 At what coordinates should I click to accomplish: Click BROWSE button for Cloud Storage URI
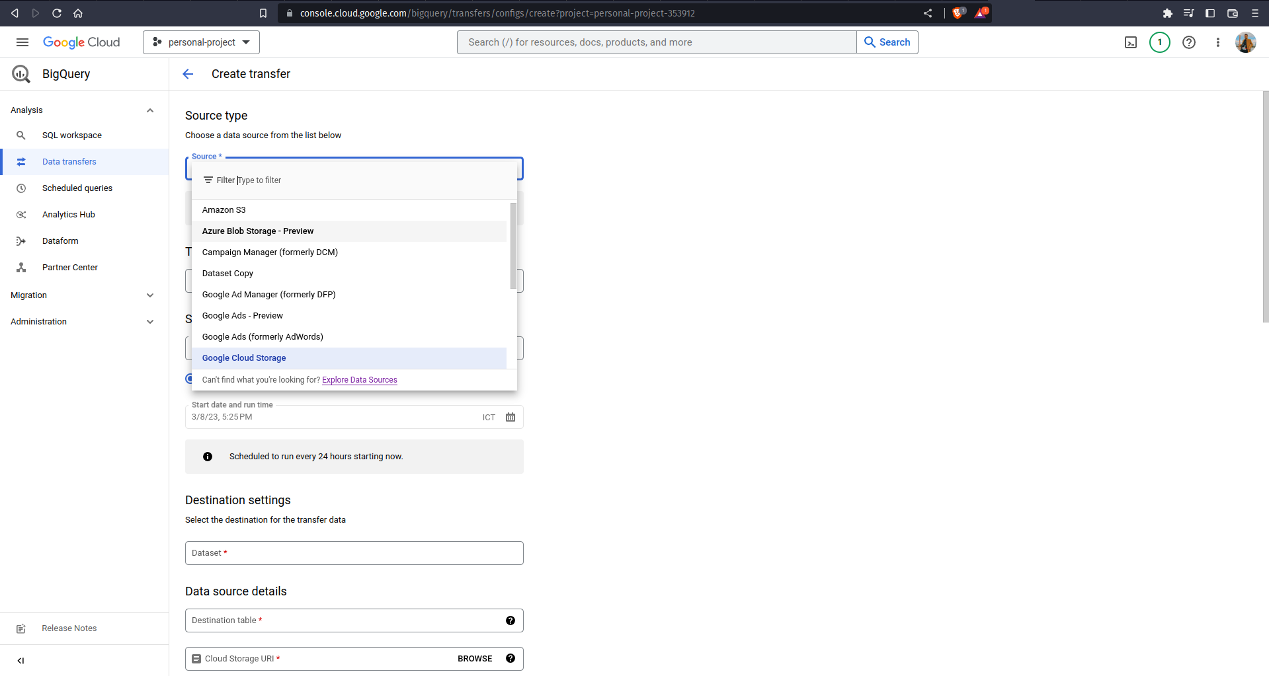point(475,659)
